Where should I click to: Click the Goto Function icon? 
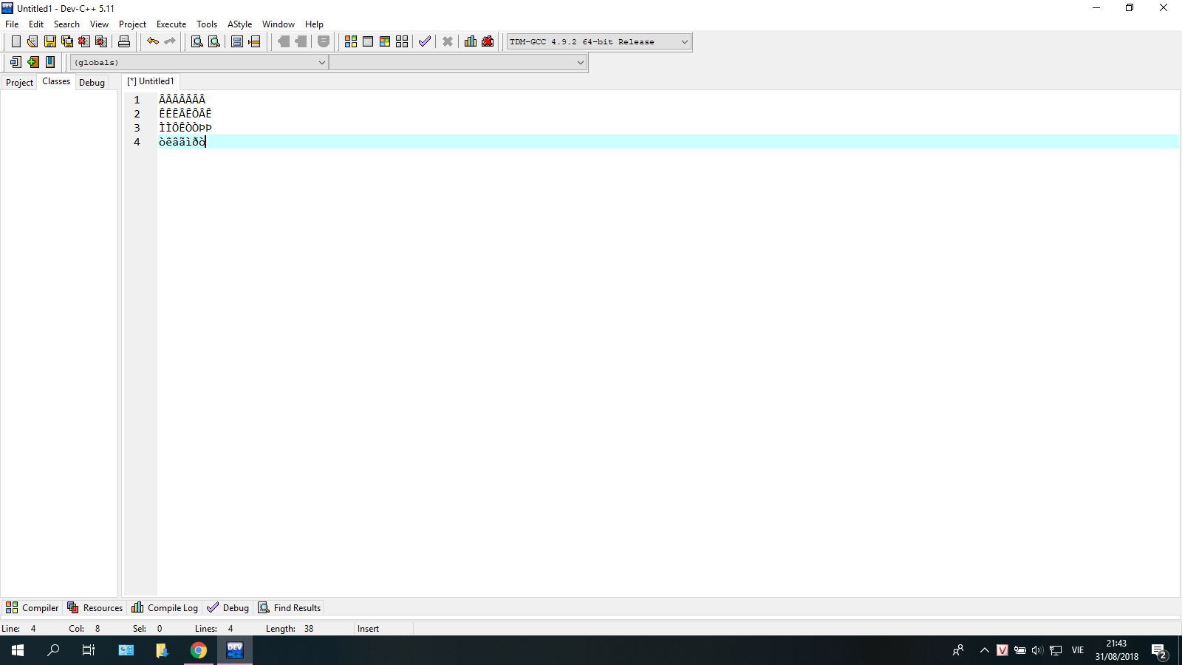coord(237,41)
